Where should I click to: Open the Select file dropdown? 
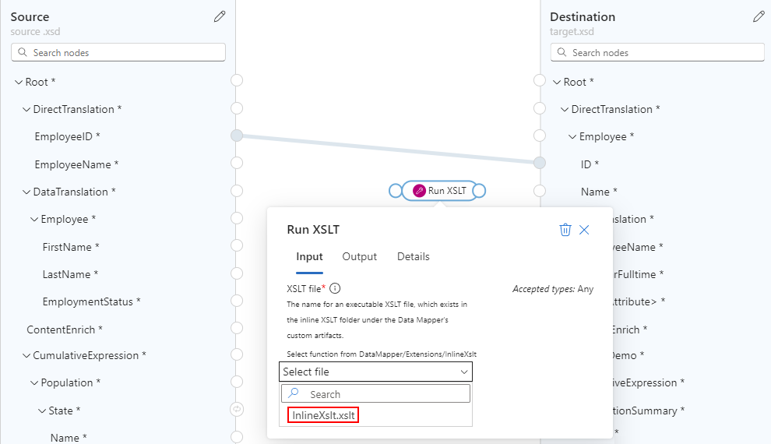pos(375,372)
